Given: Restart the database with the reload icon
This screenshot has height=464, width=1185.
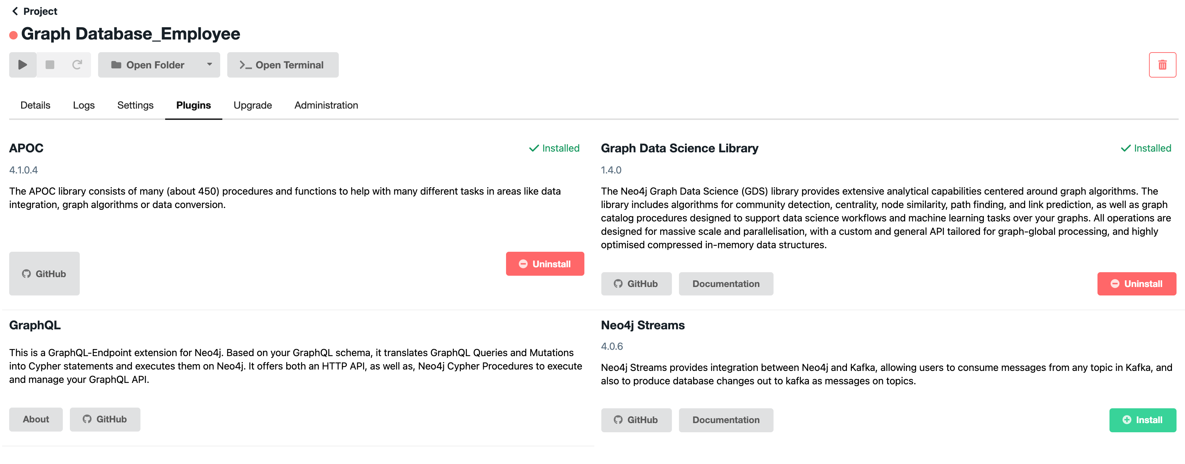Looking at the screenshot, I should coord(77,65).
